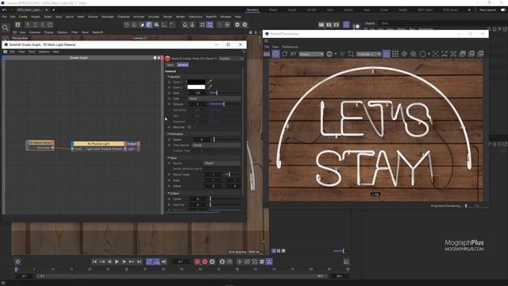Click the Color 1 eyedropper icon
508x286 pixels.
(x=210, y=81)
